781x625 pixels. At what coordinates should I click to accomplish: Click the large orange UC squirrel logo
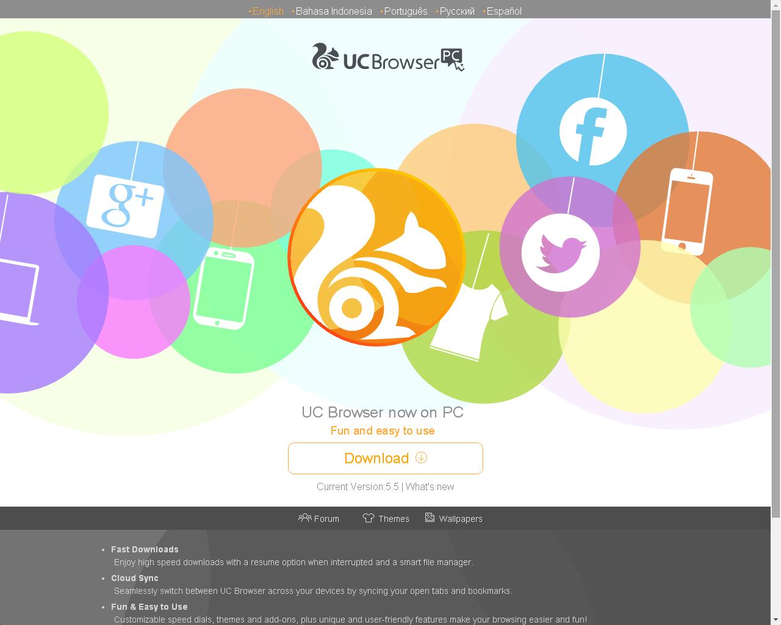click(x=376, y=257)
